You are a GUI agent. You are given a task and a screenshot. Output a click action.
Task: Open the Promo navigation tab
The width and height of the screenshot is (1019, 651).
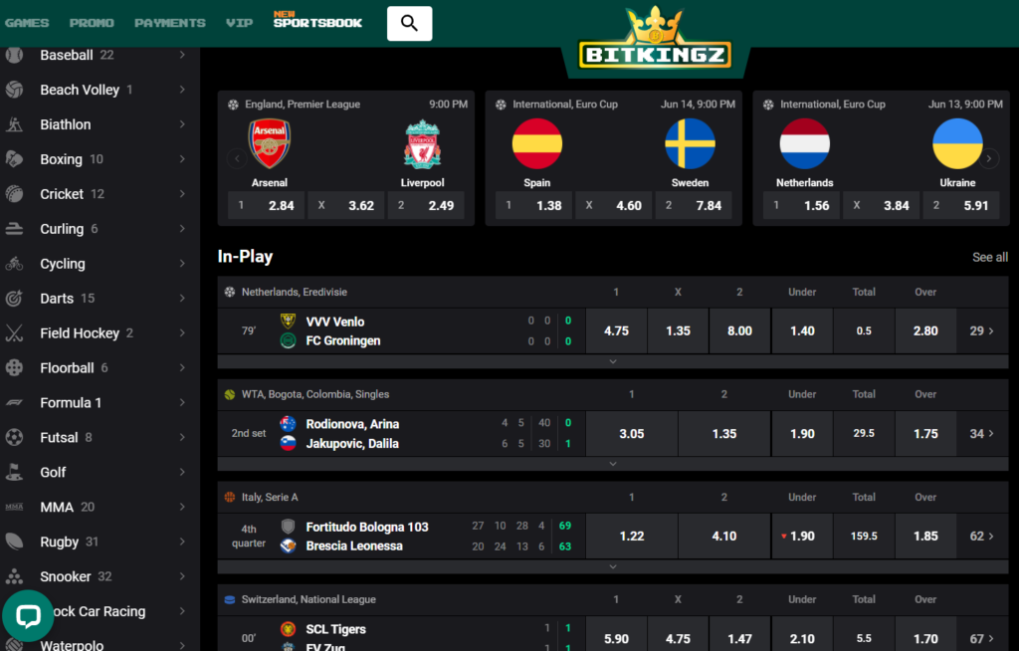coord(92,23)
